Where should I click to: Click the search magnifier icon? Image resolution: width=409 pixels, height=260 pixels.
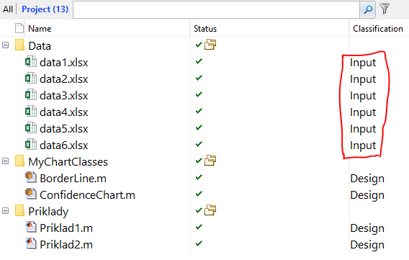367,9
